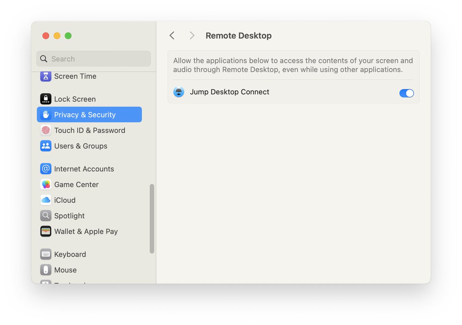Viewport: 462px width, 325px height.
Task: Select the Game Center icon
Action: tap(45, 184)
